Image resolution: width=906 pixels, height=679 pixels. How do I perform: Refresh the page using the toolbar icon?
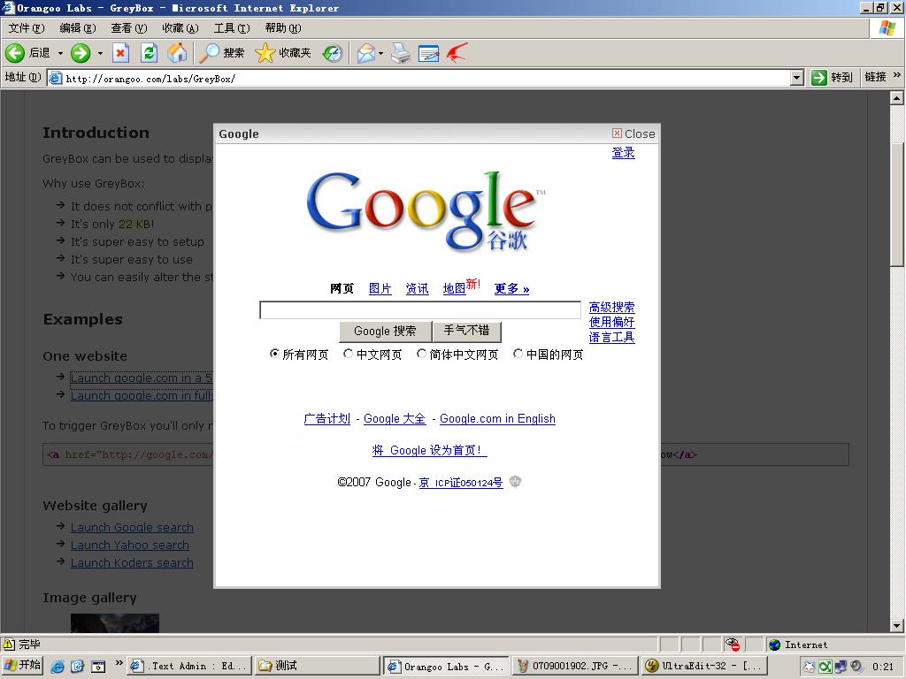coord(149,53)
